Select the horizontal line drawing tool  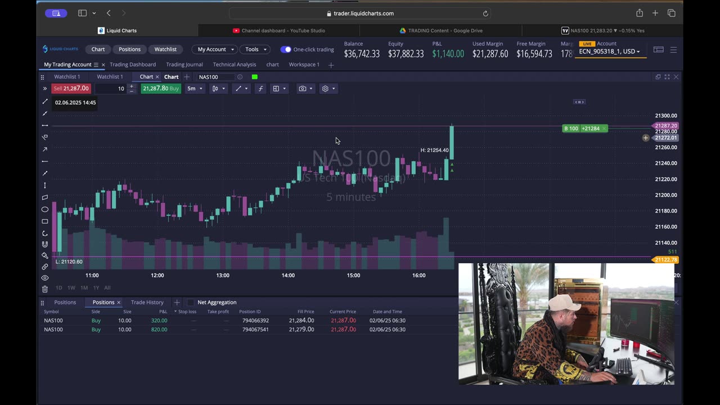45,125
